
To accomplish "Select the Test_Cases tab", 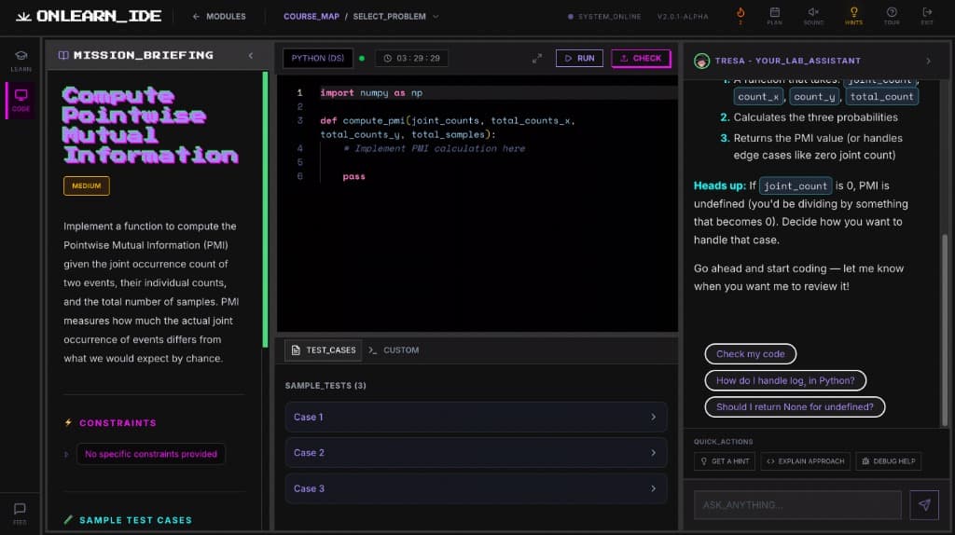I will click(323, 350).
